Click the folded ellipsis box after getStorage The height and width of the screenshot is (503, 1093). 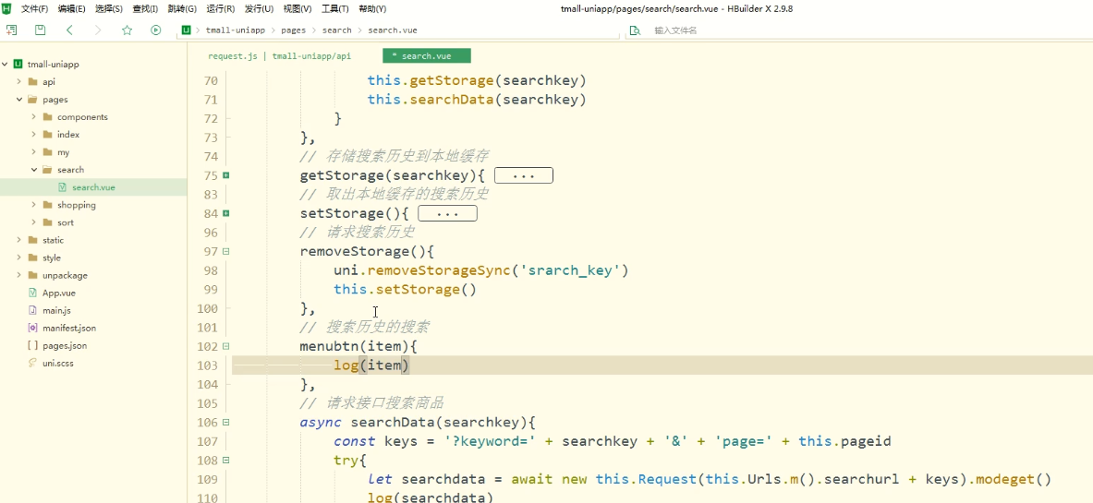coord(524,175)
